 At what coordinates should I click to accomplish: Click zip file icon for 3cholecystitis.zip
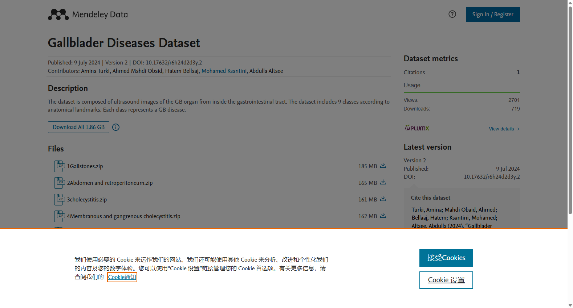click(x=60, y=199)
